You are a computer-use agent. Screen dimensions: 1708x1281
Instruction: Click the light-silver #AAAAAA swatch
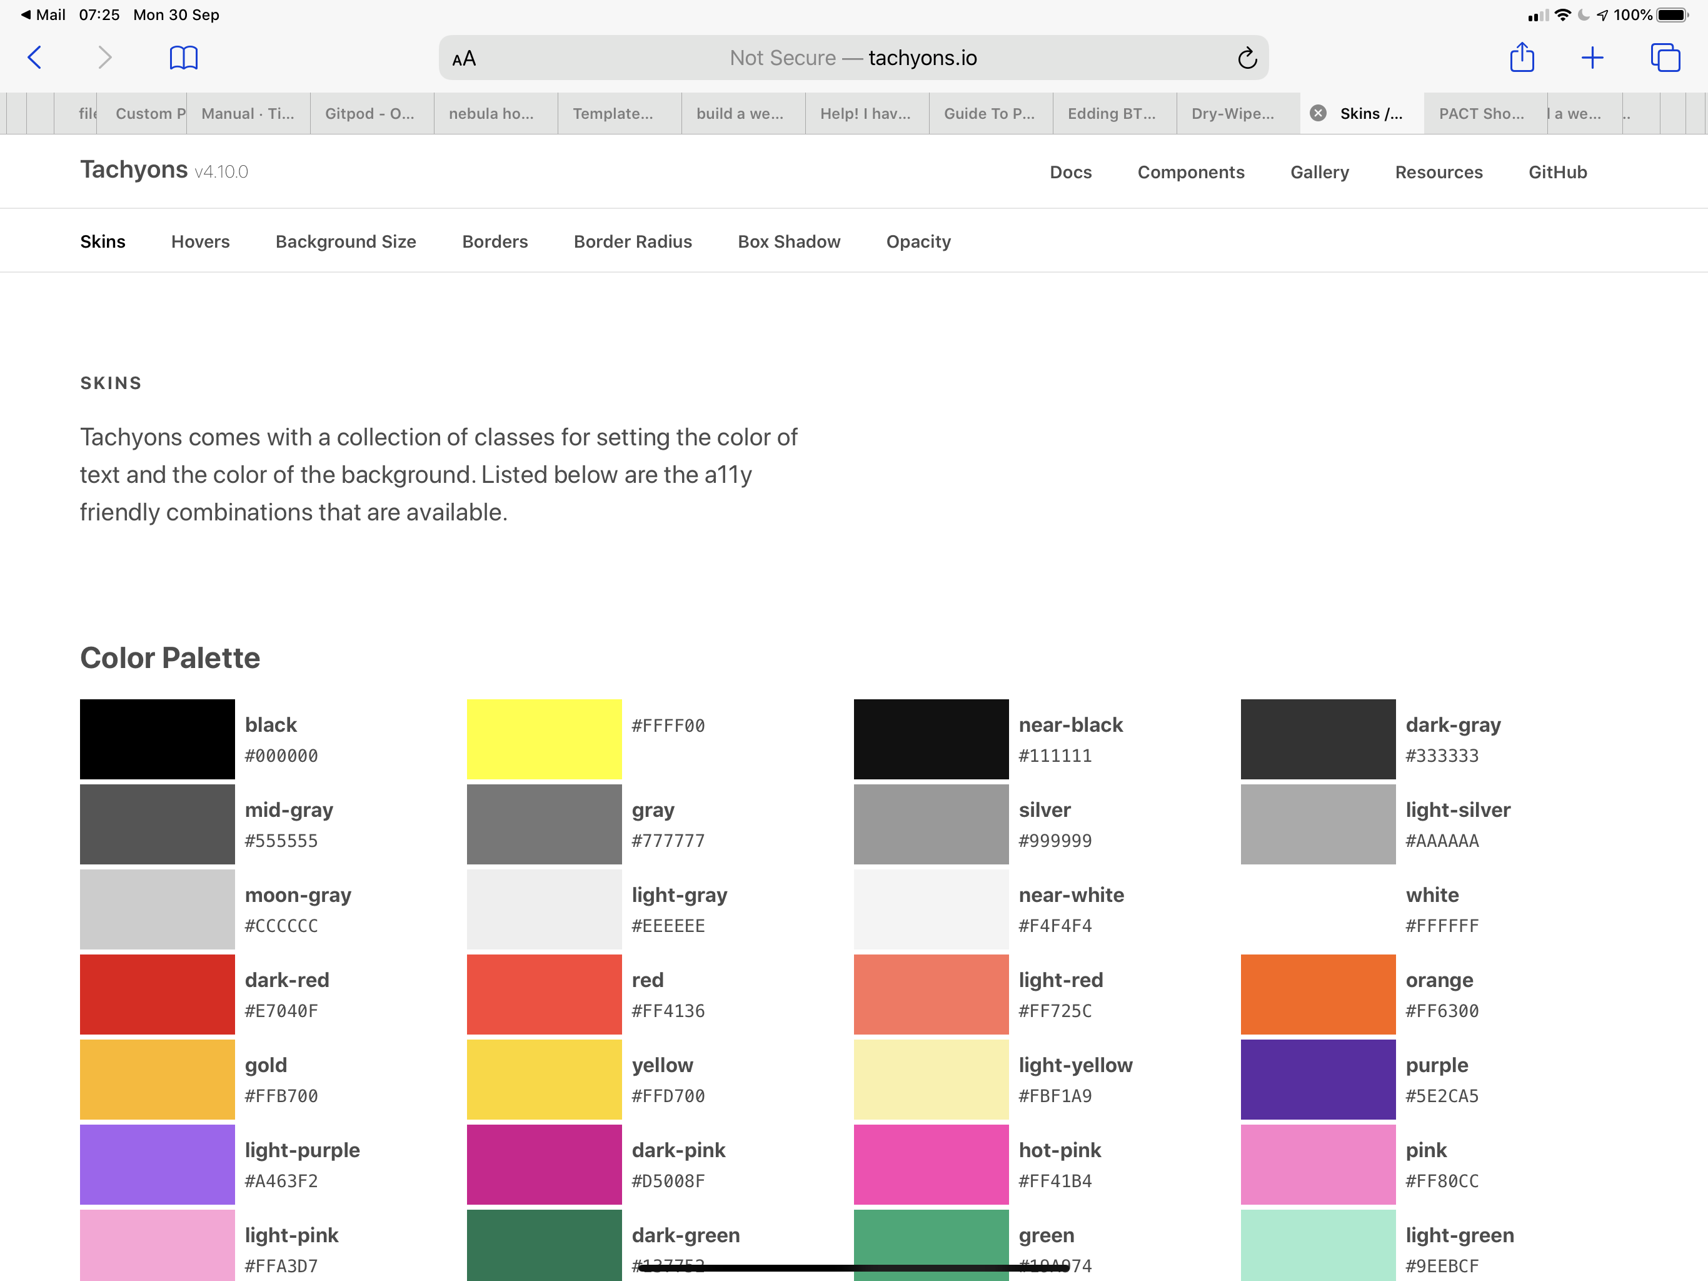(1318, 824)
